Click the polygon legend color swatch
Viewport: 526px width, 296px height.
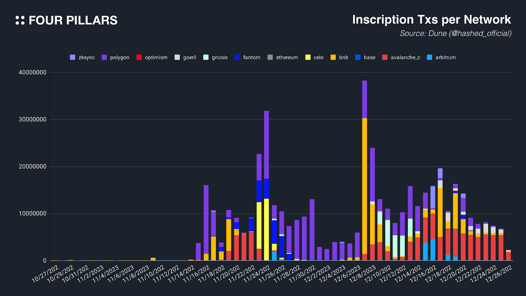pyautogui.click(x=104, y=57)
